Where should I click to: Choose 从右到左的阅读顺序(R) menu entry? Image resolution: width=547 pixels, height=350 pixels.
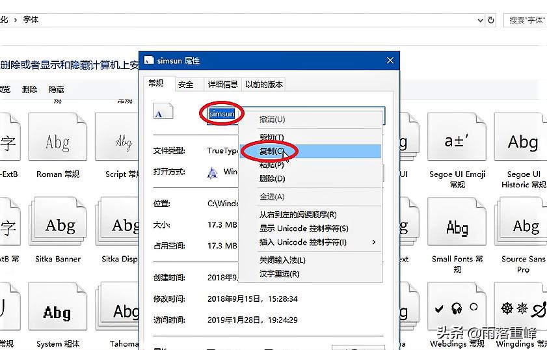click(310, 215)
